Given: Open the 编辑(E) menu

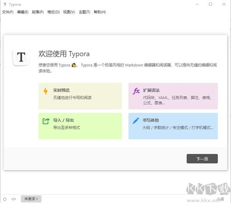Looking at the screenshot, I should [23, 12].
